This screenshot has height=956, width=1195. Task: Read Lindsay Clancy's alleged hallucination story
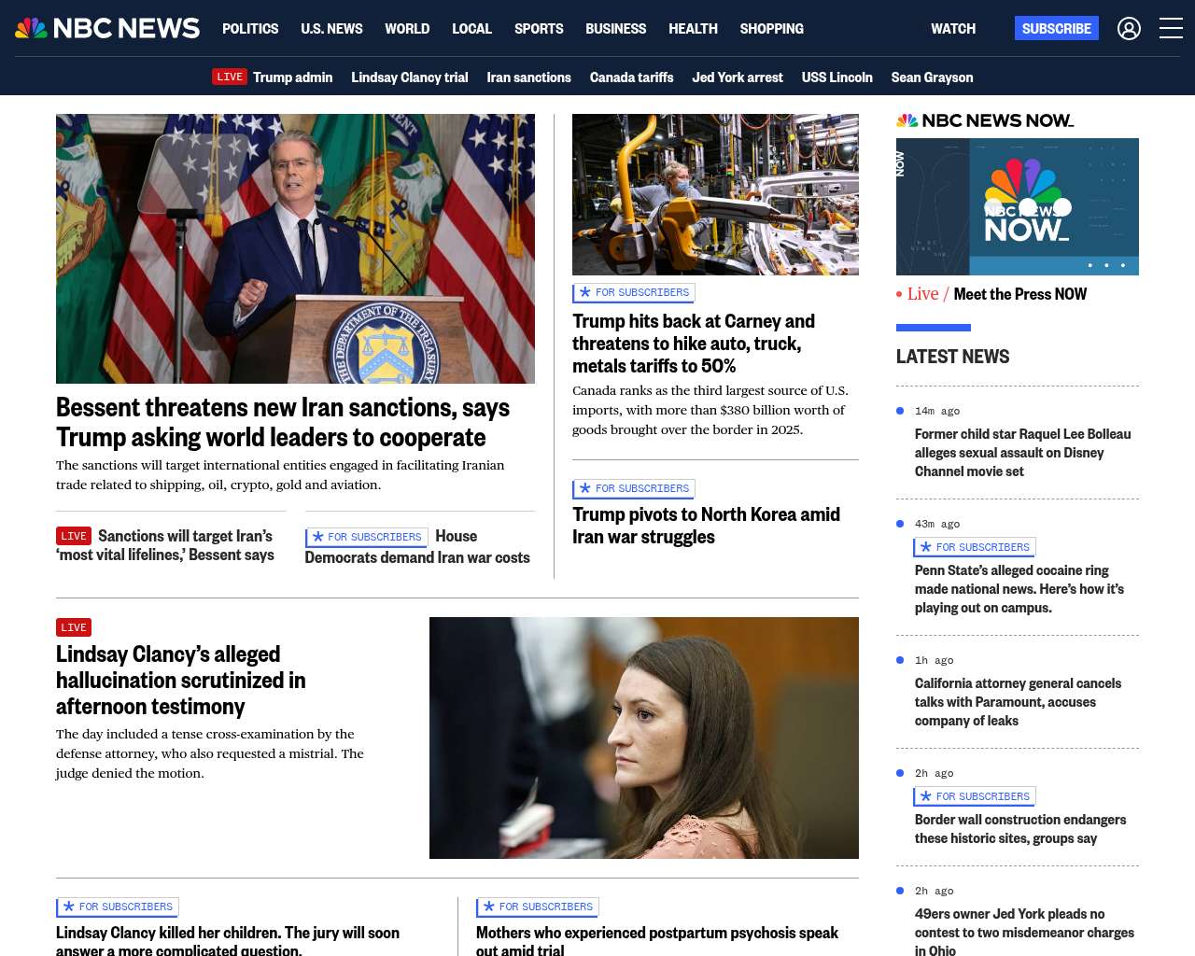pyautogui.click(x=181, y=681)
